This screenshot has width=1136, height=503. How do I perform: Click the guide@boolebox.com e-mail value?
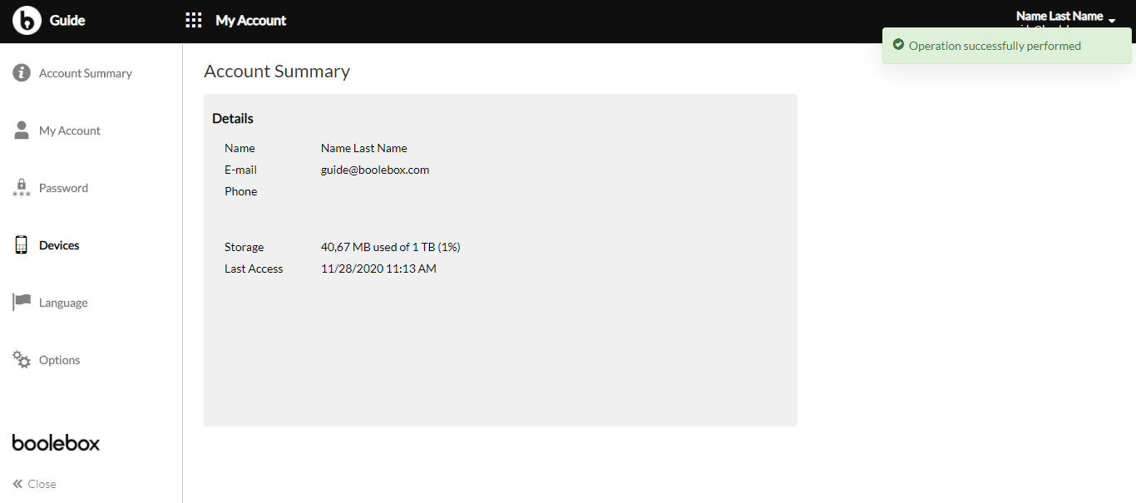point(375,170)
